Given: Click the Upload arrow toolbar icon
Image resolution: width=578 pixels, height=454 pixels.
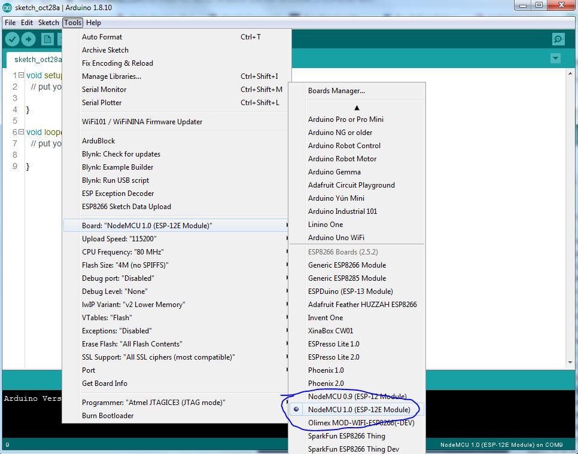Looking at the screenshot, I should point(28,39).
